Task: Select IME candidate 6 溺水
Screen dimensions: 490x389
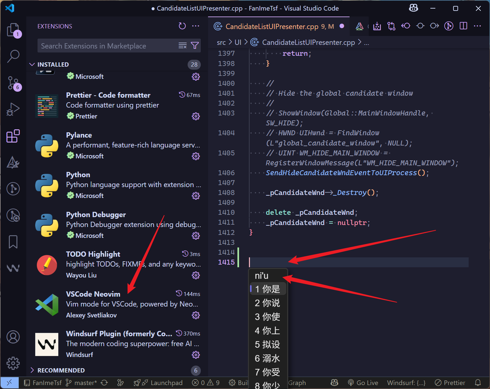Action: pos(268,358)
